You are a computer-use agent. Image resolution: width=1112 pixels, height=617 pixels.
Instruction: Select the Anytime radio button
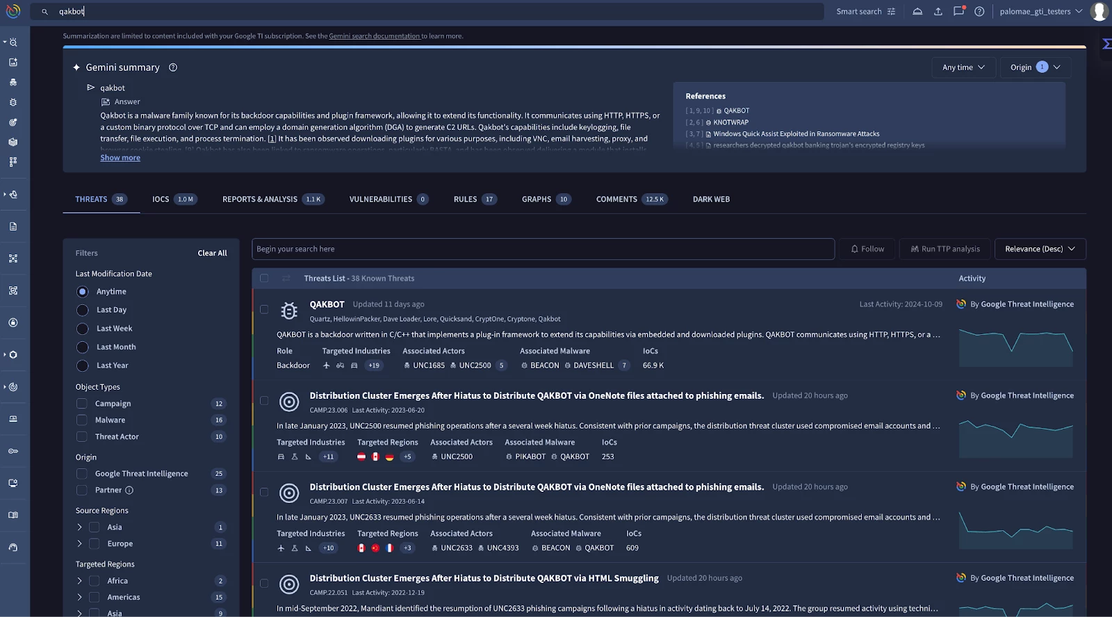[x=82, y=292]
